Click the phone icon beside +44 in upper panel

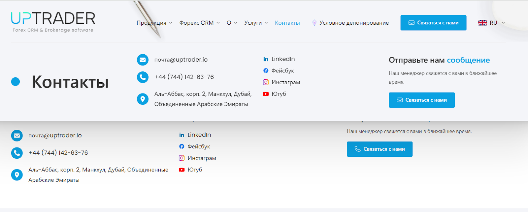[143, 77]
